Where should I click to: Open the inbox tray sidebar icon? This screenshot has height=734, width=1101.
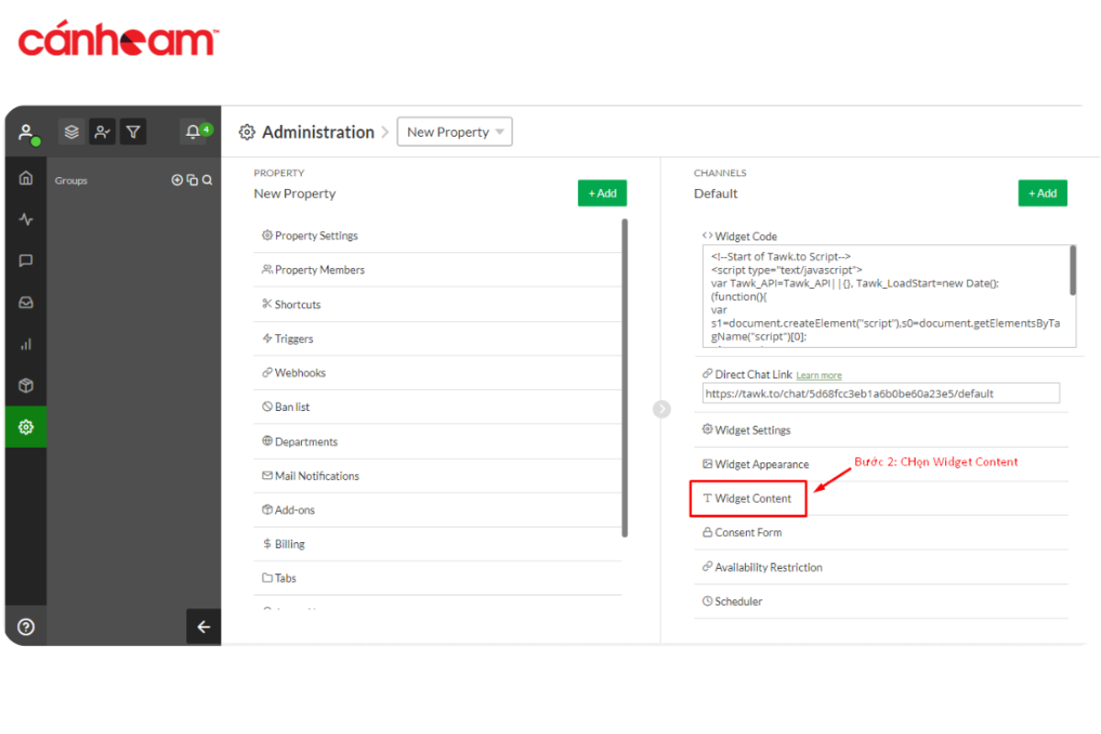tap(26, 302)
